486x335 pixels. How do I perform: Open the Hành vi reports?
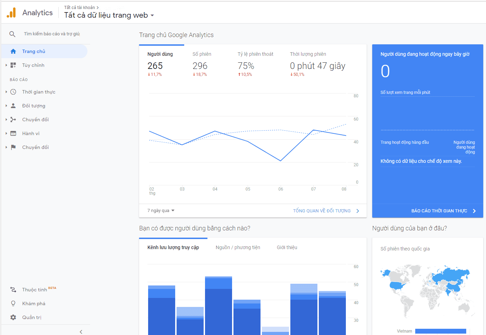click(44, 133)
